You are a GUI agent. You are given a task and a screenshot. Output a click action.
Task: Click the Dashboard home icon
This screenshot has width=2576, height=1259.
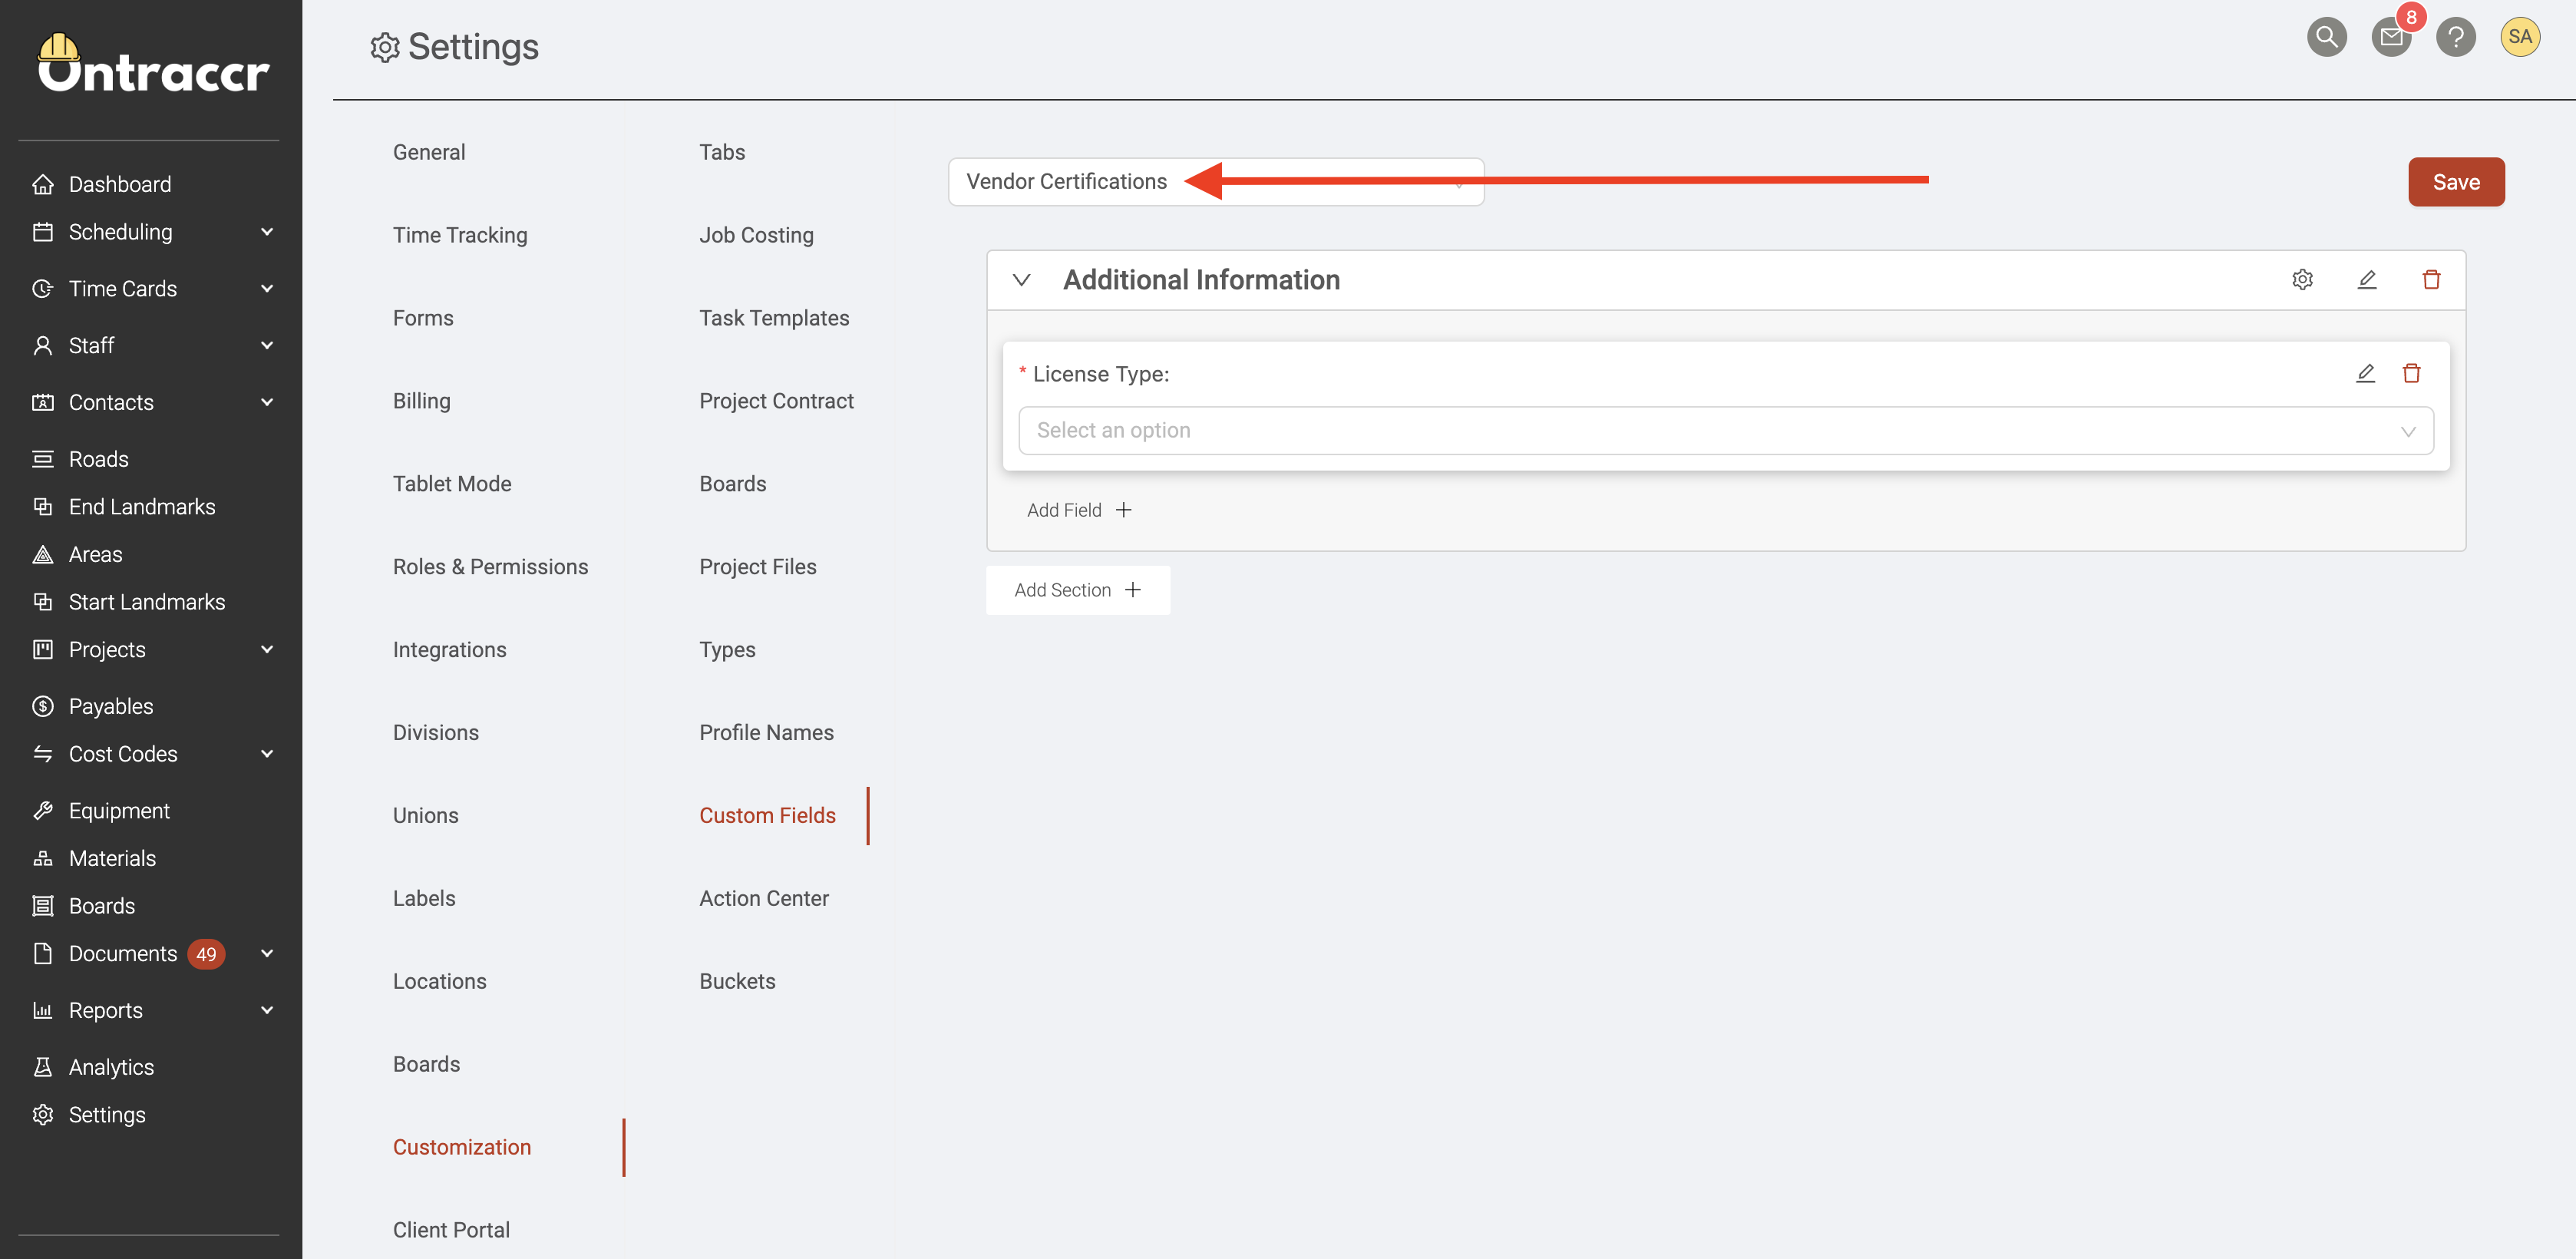click(x=43, y=184)
